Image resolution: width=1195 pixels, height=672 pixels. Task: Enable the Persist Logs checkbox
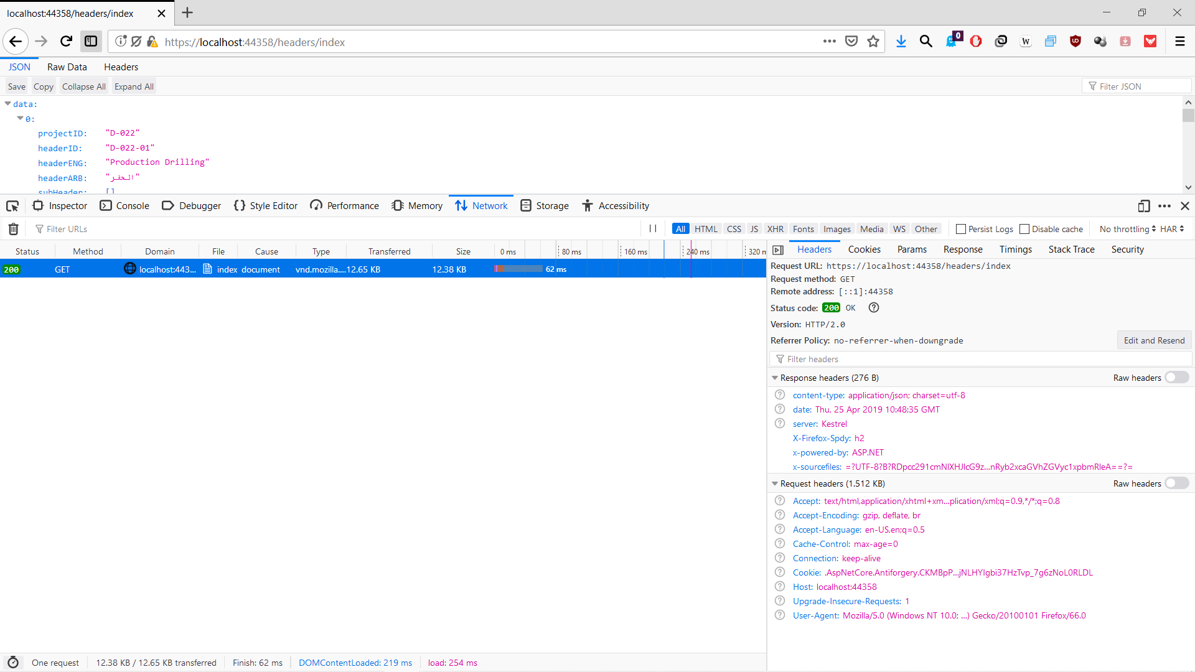(961, 229)
